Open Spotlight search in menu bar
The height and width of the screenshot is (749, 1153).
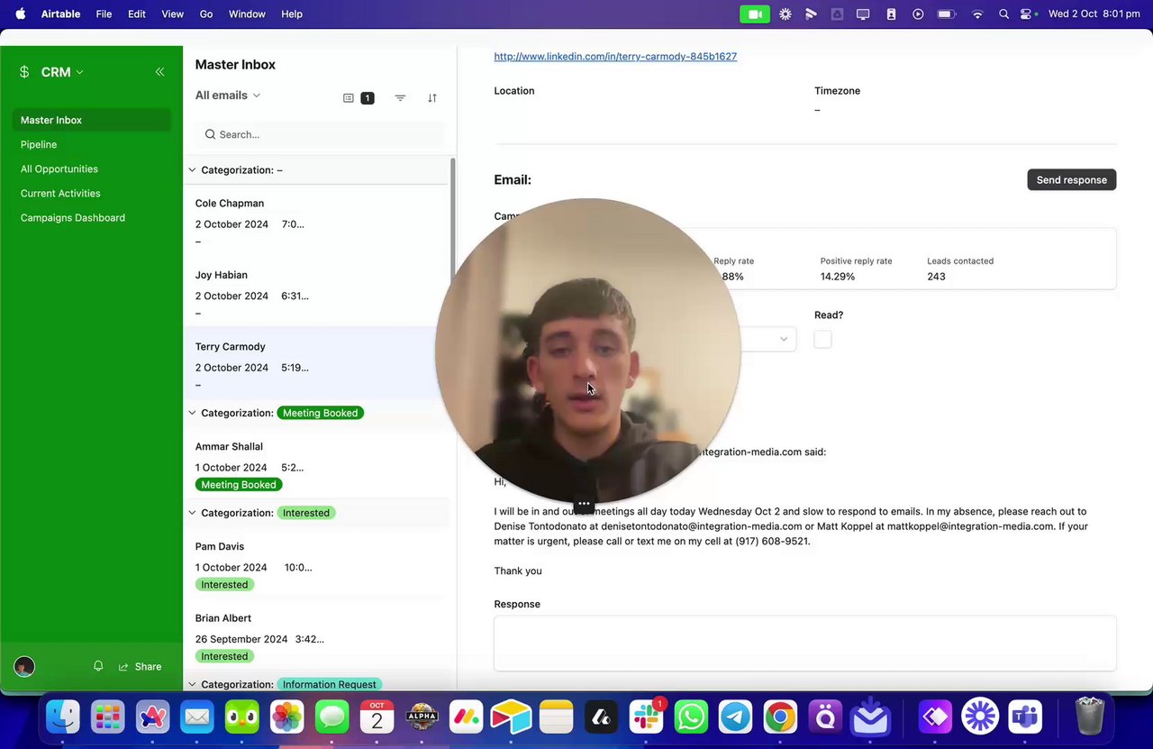[1003, 14]
